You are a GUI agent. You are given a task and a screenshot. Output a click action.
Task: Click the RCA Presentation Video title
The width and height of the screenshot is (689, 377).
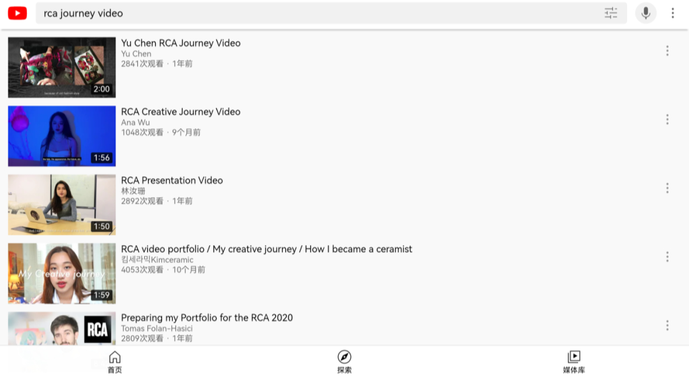click(x=172, y=181)
